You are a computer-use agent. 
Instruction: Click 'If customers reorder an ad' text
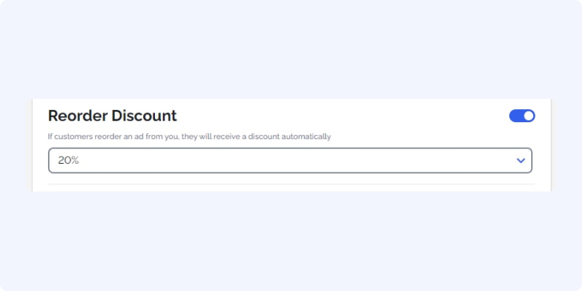pyautogui.click(x=96, y=137)
